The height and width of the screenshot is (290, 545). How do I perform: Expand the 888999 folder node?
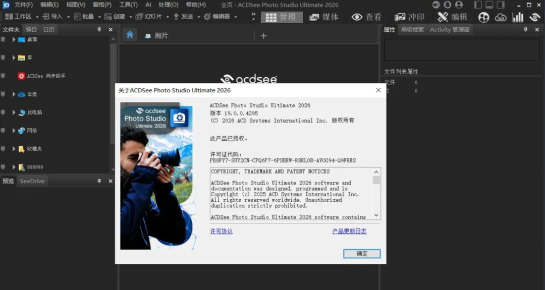pos(14,167)
